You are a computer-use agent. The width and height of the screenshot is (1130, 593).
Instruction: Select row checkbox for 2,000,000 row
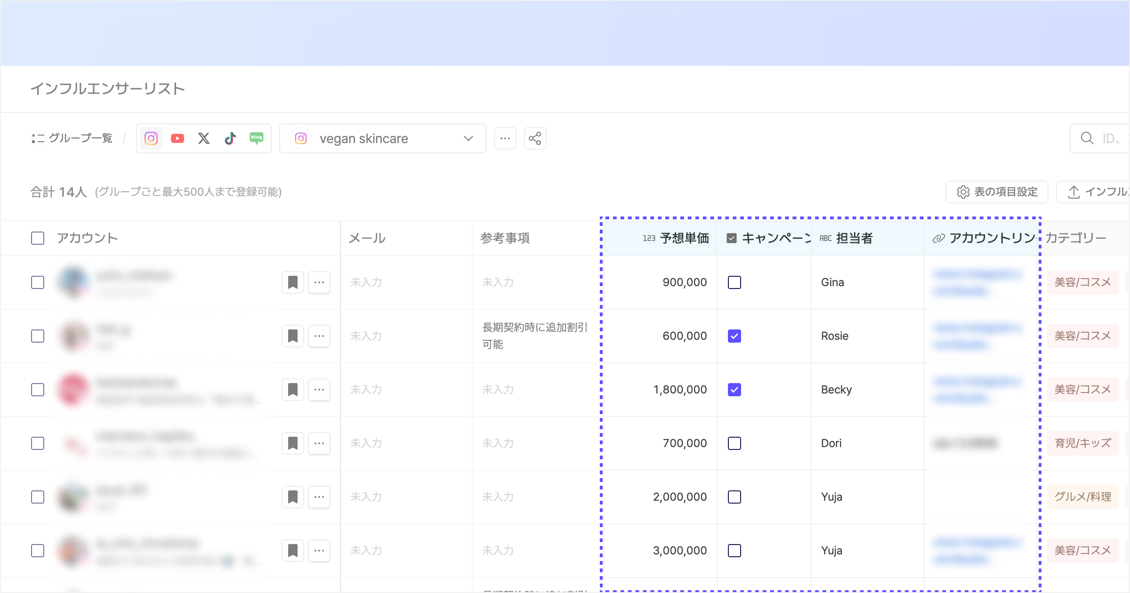click(x=38, y=497)
